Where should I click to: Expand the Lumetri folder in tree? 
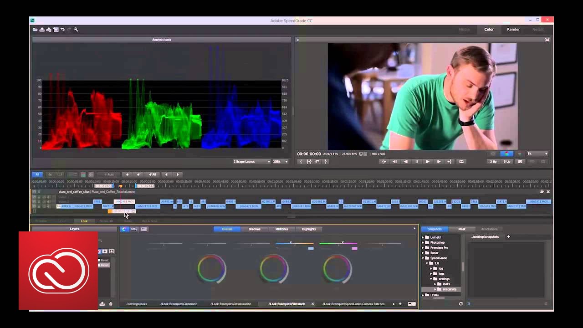[x=423, y=237]
